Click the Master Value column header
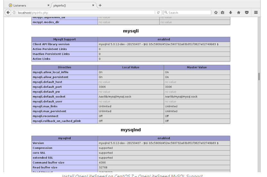 (197, 67)
